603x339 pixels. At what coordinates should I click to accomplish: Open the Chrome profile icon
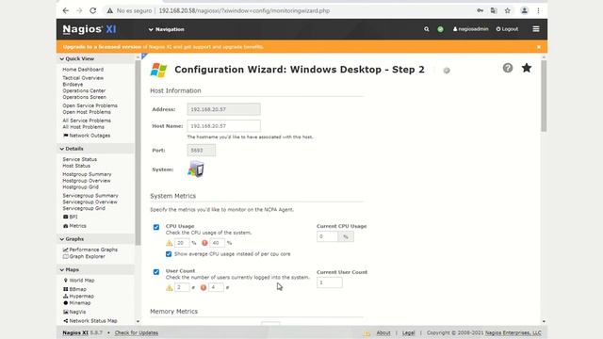[x=524, y=10]
